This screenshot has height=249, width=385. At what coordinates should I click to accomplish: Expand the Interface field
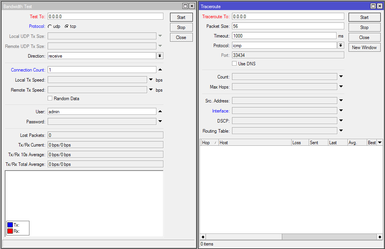tap(341, 111)
